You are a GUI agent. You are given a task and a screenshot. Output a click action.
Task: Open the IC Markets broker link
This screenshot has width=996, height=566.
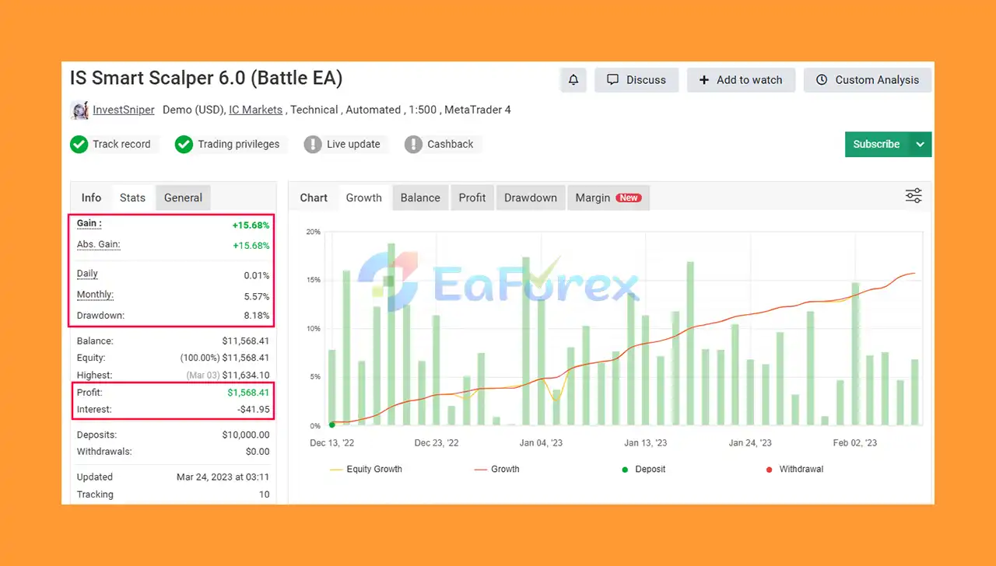pyautogui.click(x=255, y=110)
